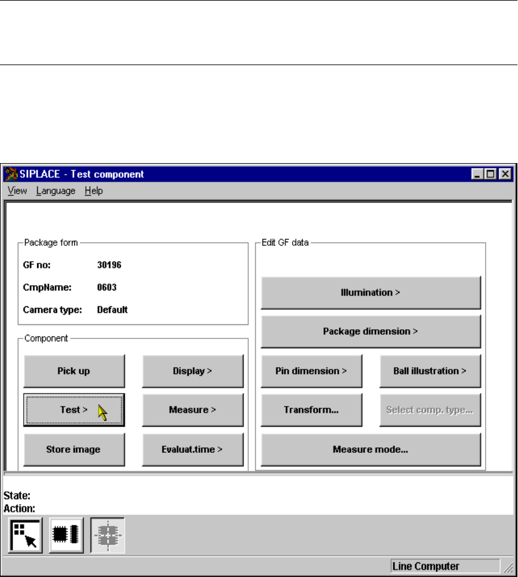Click the CmpName value 0603
This screenshot has width=518, height=577.
[107, 287]
